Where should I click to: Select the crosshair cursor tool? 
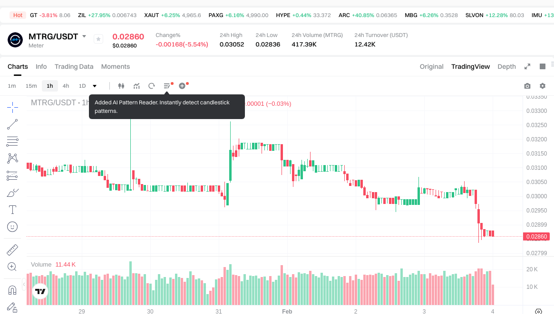coord(12,107)
